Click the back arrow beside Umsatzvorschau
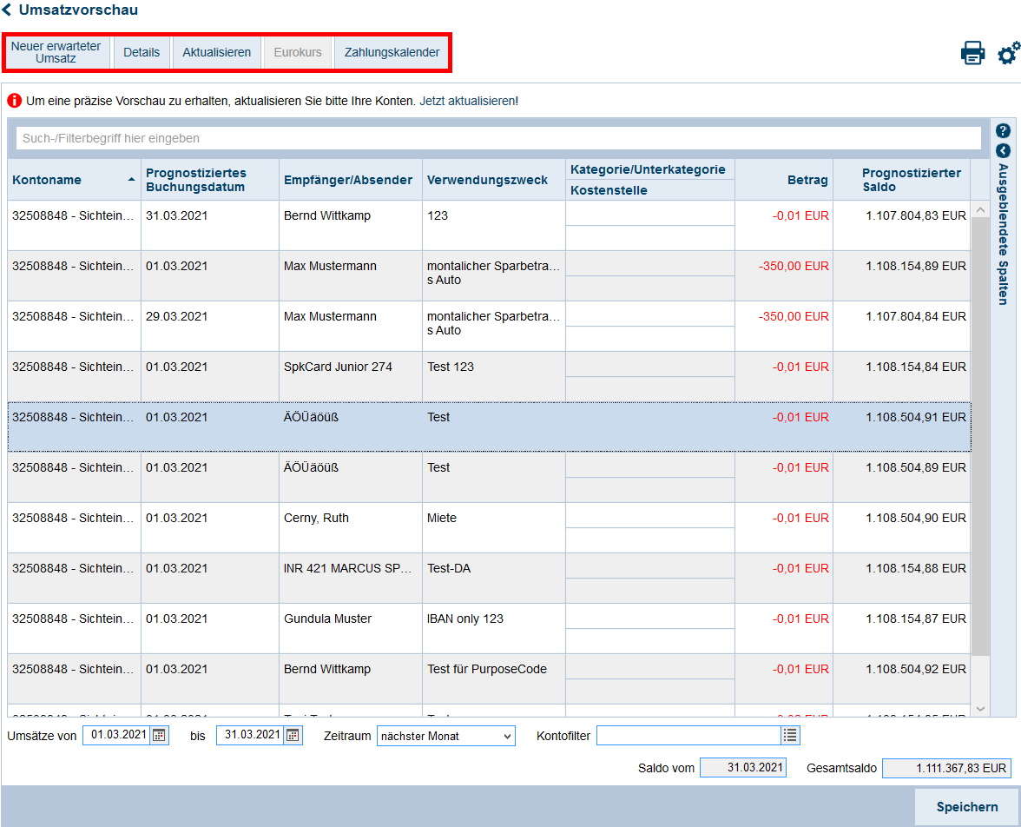The height and width of the screenshot is (827, 1021). tap(7, 10)
